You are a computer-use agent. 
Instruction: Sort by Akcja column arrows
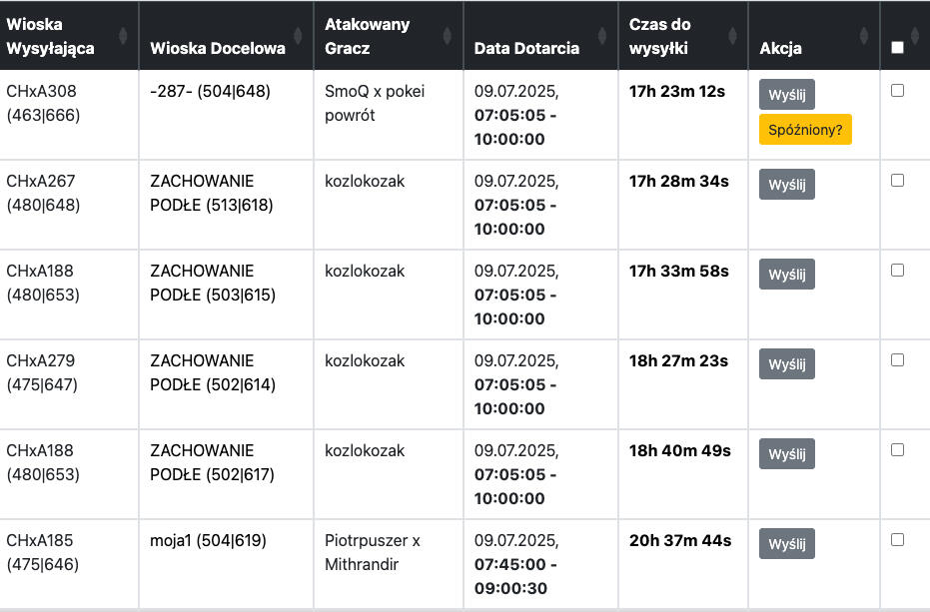pyautogui.click(x=864, y=36)
